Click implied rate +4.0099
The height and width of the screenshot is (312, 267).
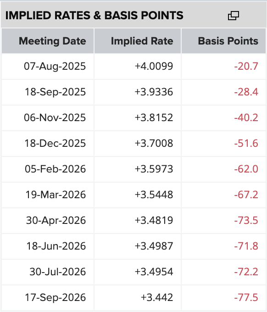pyautogui.click(x=154, y=66)
